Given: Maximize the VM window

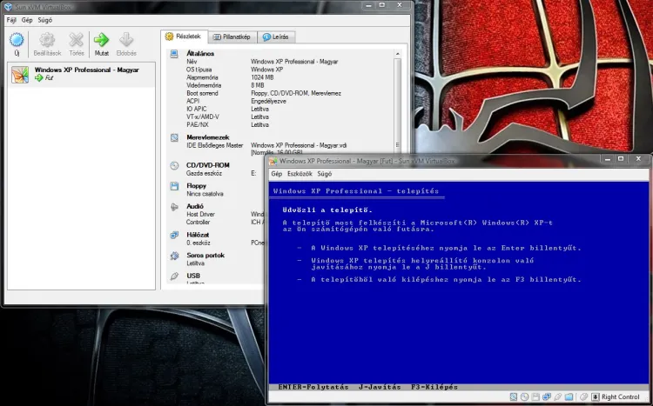Looking at the screenshot, I should click(x=621, y=159).
